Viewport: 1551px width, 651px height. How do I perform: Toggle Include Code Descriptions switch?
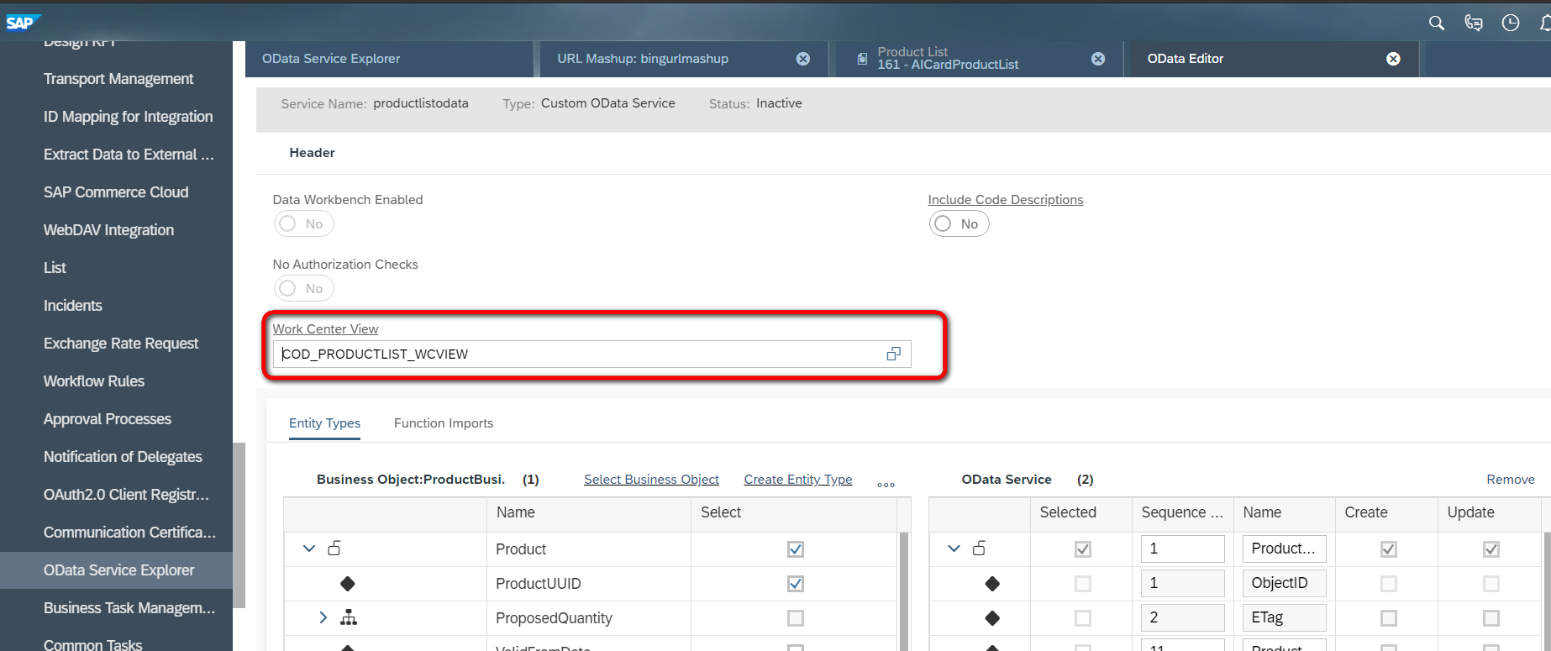point(959,223)
